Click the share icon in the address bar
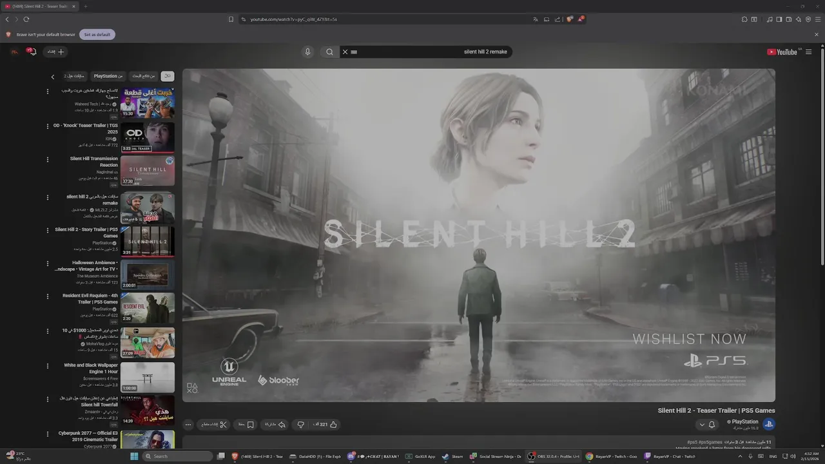The height and width of the screenshot is (464, 825). tap(558, 19)
